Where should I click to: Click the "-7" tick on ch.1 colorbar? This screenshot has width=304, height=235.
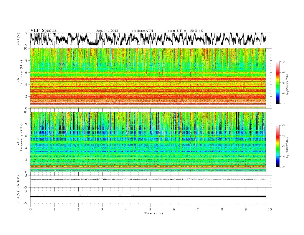[x=283, y=104]
